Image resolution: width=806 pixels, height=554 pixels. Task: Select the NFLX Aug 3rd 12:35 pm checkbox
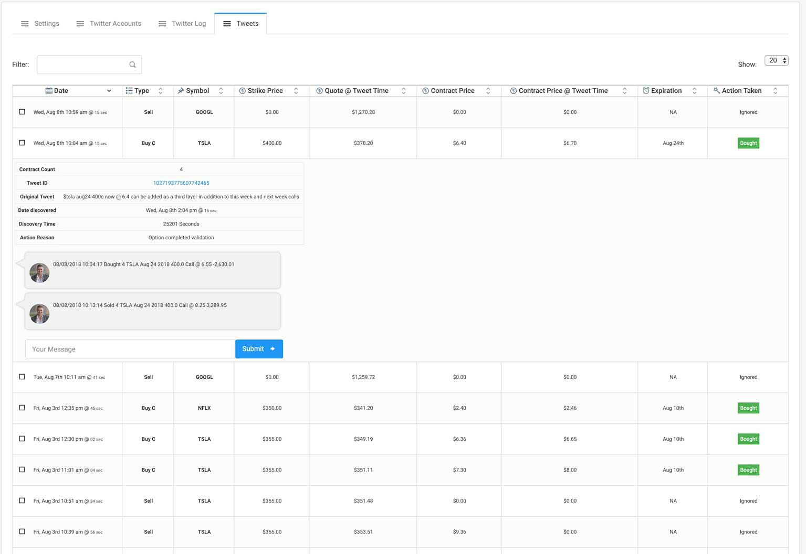tap(22, 408)
